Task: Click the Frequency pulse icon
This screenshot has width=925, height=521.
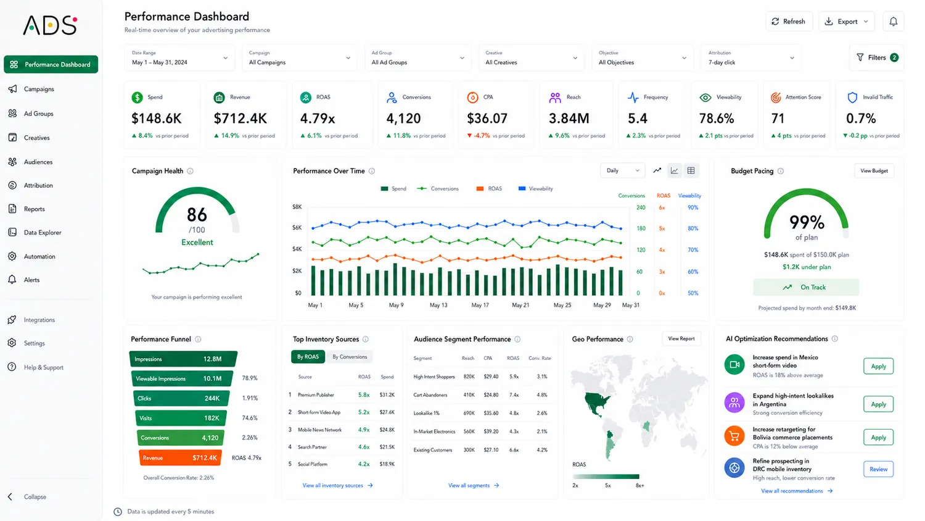Action: (x=633, y=98)
